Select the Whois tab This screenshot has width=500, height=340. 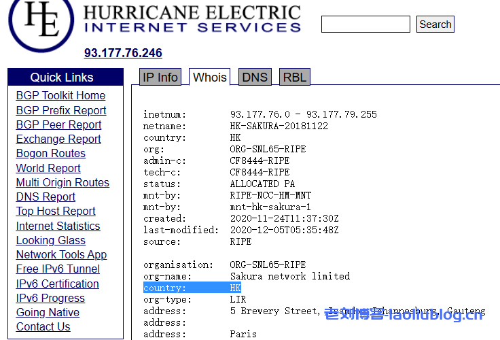(209, 78)
